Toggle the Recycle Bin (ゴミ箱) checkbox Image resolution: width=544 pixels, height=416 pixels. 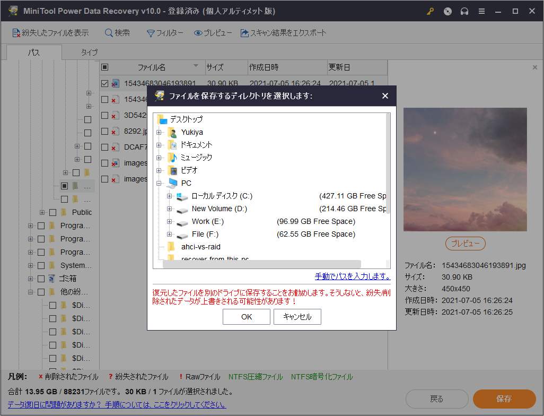pos(41,278)
